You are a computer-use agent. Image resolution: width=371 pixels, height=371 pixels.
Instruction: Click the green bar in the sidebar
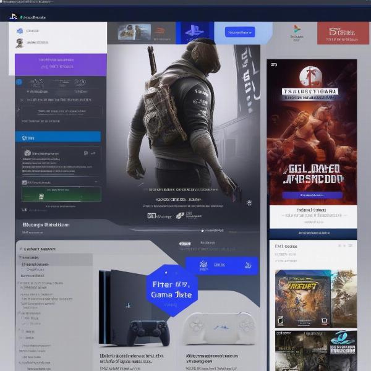[61, 194]
